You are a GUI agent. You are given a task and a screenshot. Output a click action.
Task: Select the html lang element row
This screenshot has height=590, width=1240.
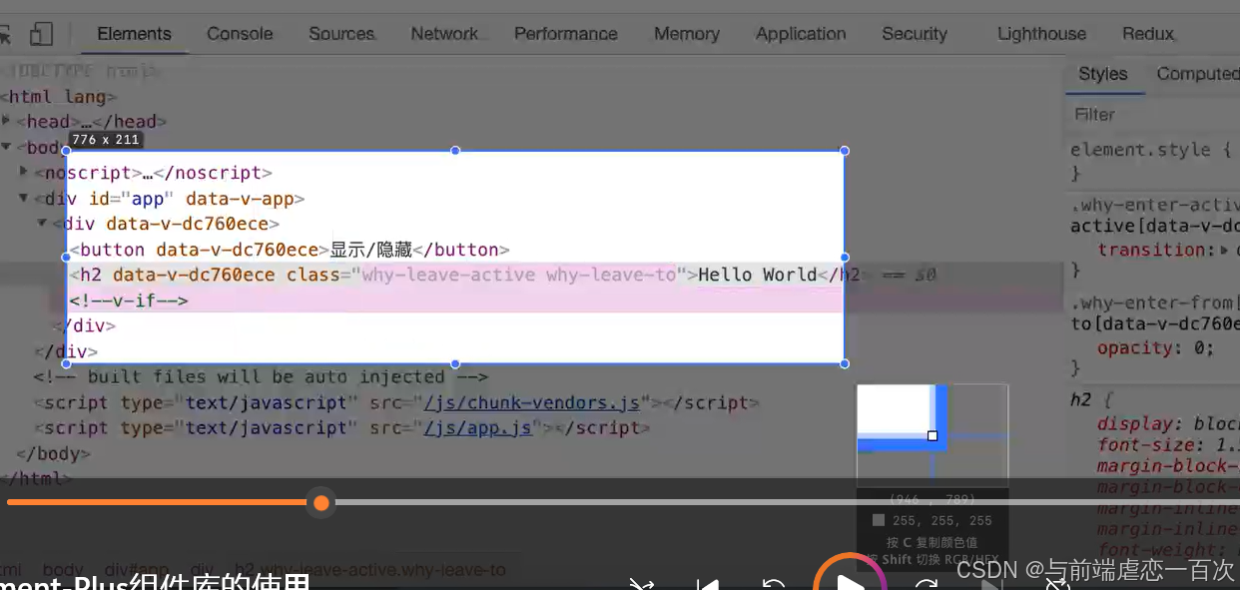pyautogui.click(x=59, y=97)
